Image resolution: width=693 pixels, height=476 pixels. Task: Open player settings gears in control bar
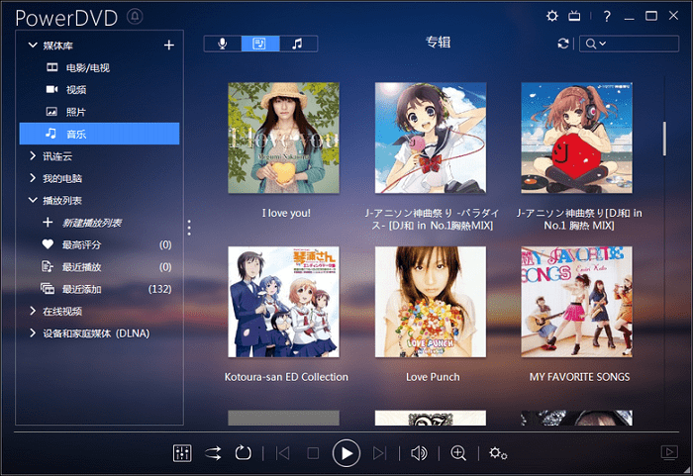[498, 453]
